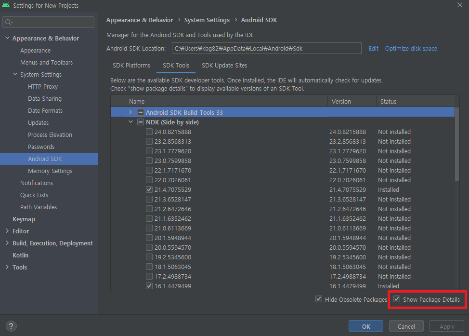Click Optimize disk space link
Viewport: 469px width, 336px height.
(x=411, y=49)
